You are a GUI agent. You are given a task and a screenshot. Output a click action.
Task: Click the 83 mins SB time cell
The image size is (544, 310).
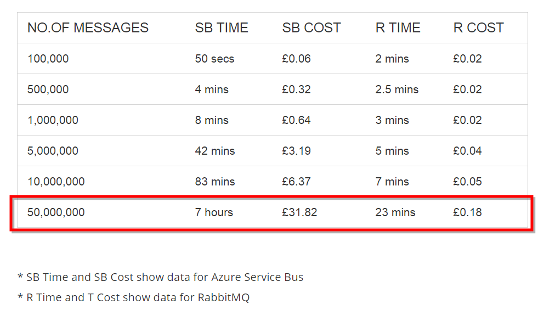click(215, 182)
